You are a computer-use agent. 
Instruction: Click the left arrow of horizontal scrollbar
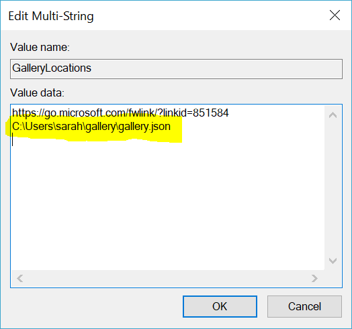(19, 278)
